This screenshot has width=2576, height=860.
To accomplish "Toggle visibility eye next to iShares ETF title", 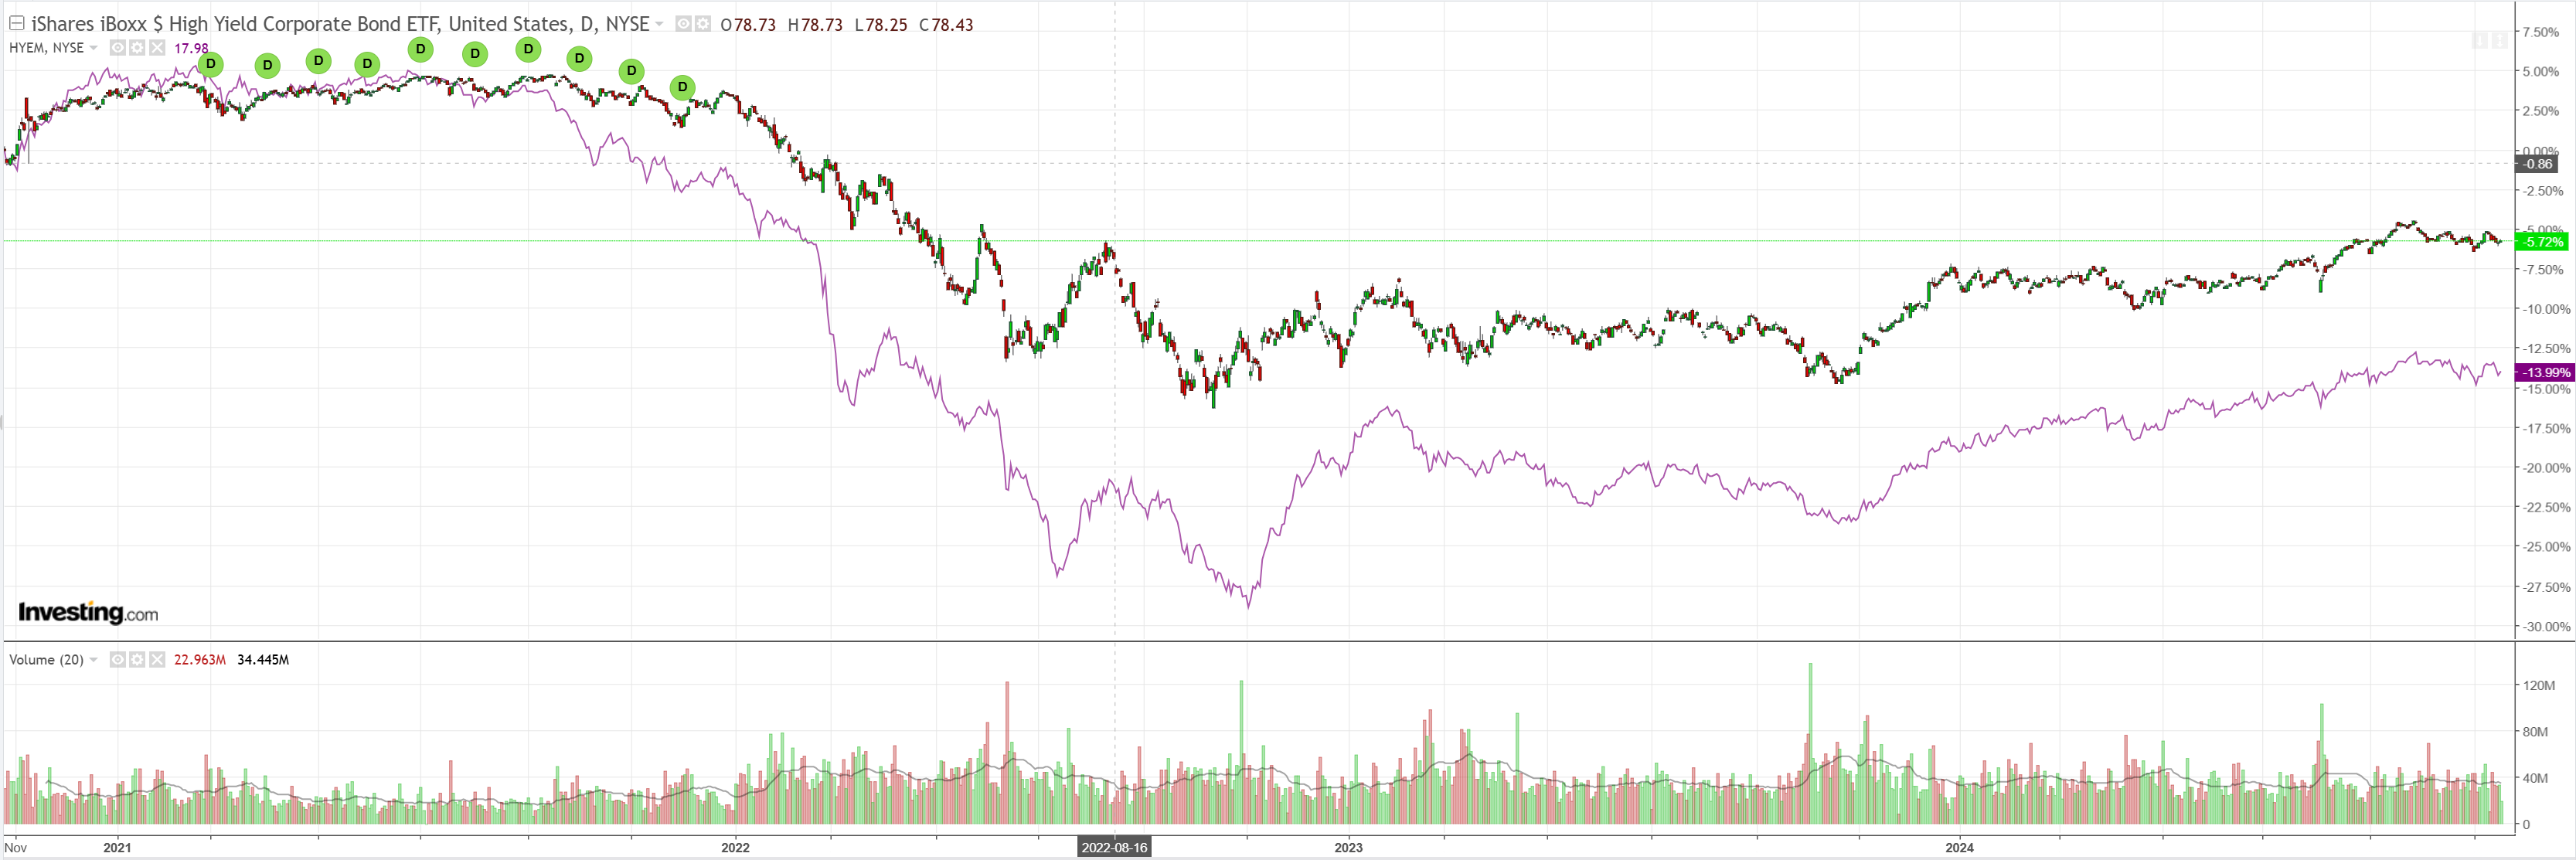I will point(684,24).
